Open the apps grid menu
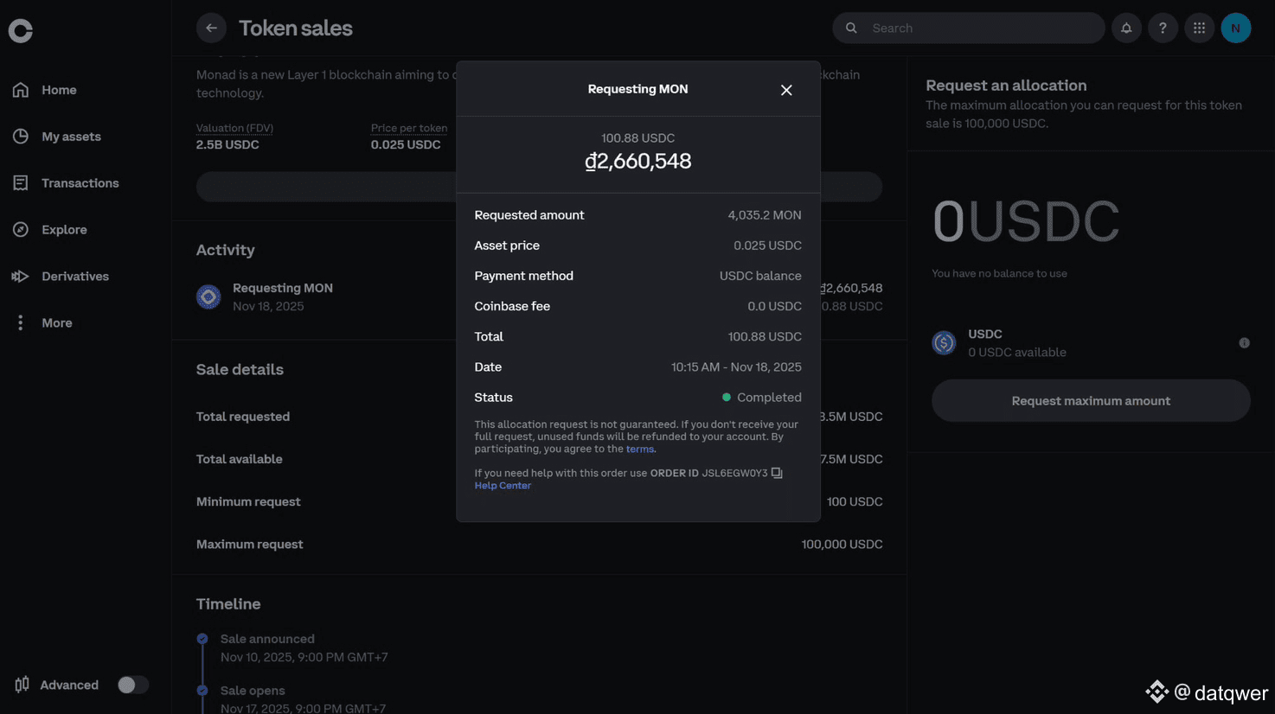The height and width of the screenshot is (714, 1275). point(1199,28)
